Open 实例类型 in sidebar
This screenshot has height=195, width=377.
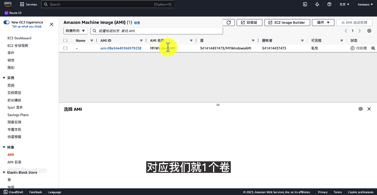point(14,93)
